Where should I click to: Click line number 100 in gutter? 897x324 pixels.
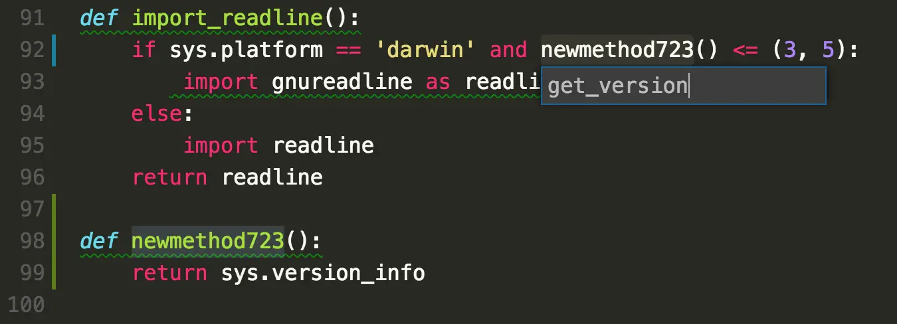pyautogui.click(x=25, y=305)
